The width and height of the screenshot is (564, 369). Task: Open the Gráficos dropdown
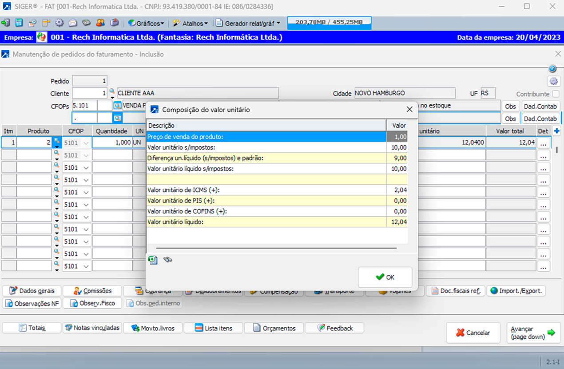click(x=146, y=23)
